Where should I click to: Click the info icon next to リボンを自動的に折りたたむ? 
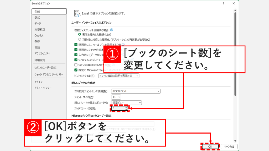pyautogui.click(x=113, y=65)
